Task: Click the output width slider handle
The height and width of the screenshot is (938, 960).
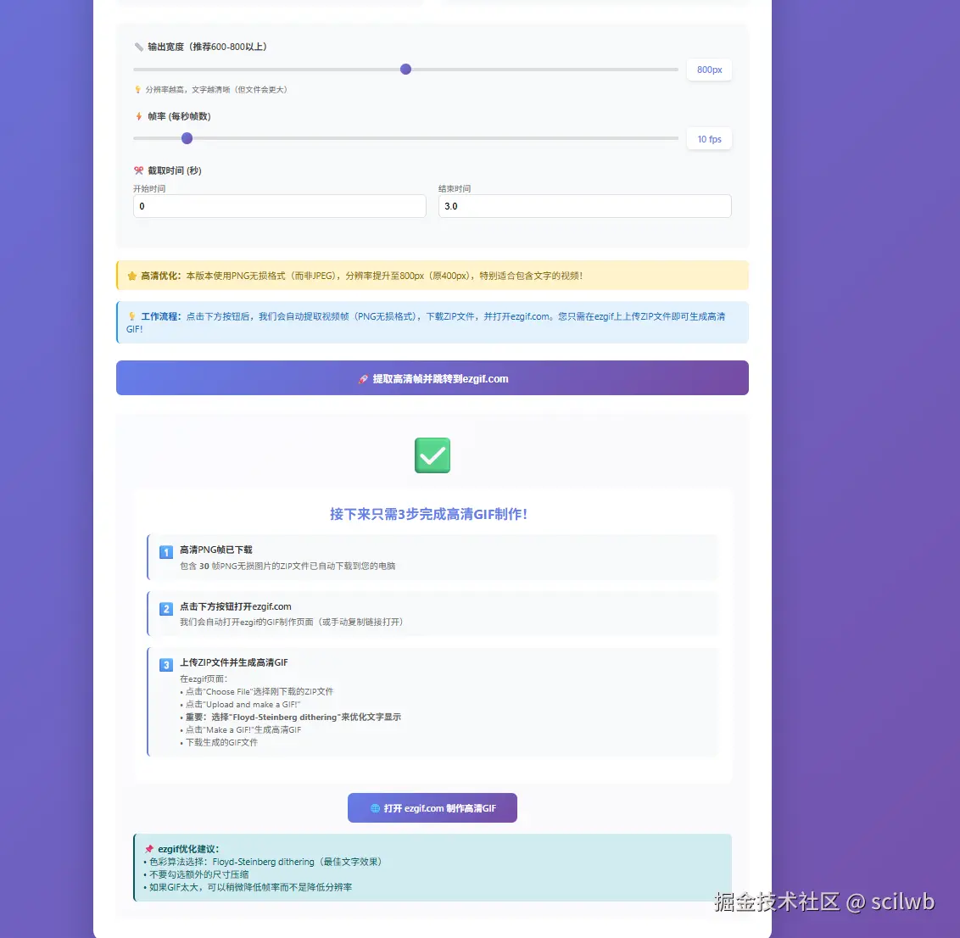Action: [x=405, y=70]
